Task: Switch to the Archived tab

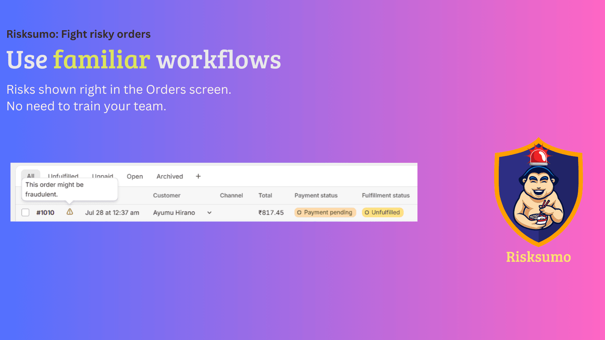Action: pos(169,176)
